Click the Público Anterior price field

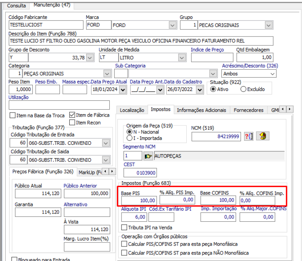point(87,193)
